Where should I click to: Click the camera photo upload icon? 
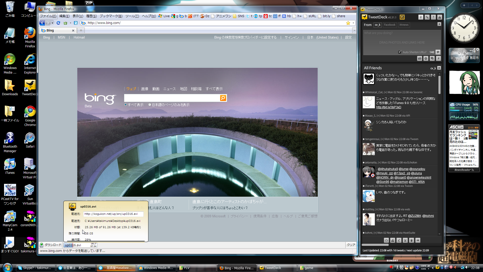[420, 58]
